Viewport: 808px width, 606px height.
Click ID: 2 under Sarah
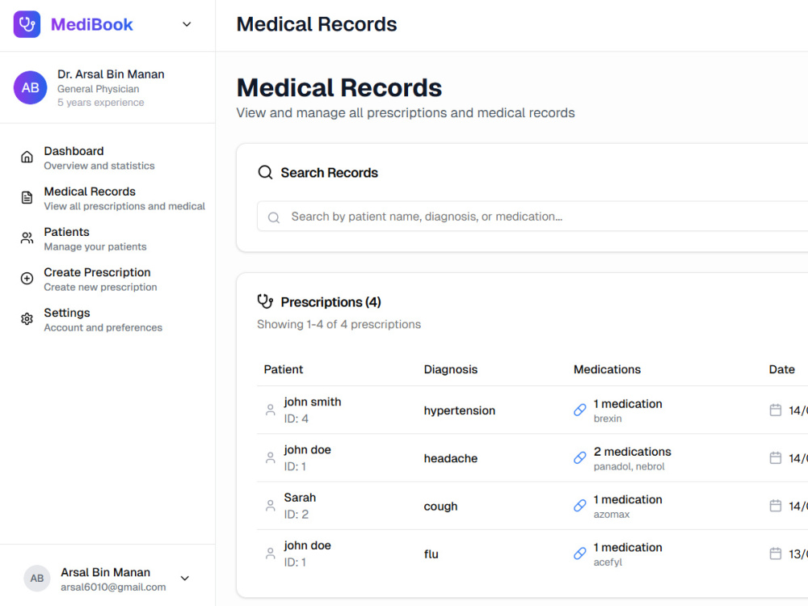296,514
